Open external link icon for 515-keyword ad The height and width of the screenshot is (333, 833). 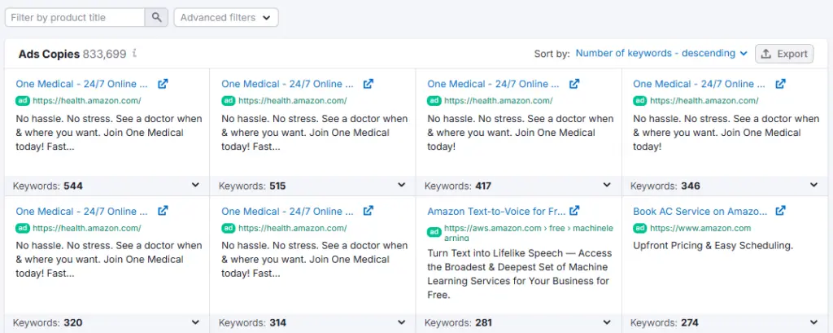[x=369, y=84]
